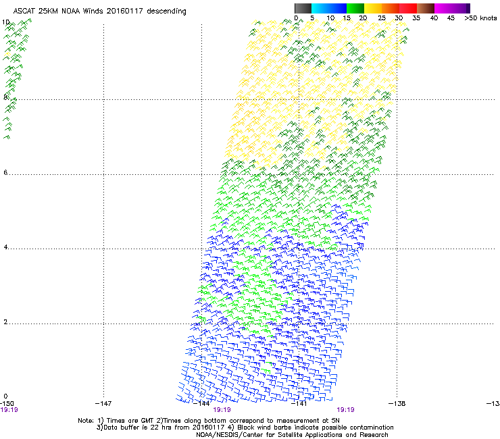Click the latitude axis label '4'
The height and width of the screenshot is (439, 500).
coord(5,247)
